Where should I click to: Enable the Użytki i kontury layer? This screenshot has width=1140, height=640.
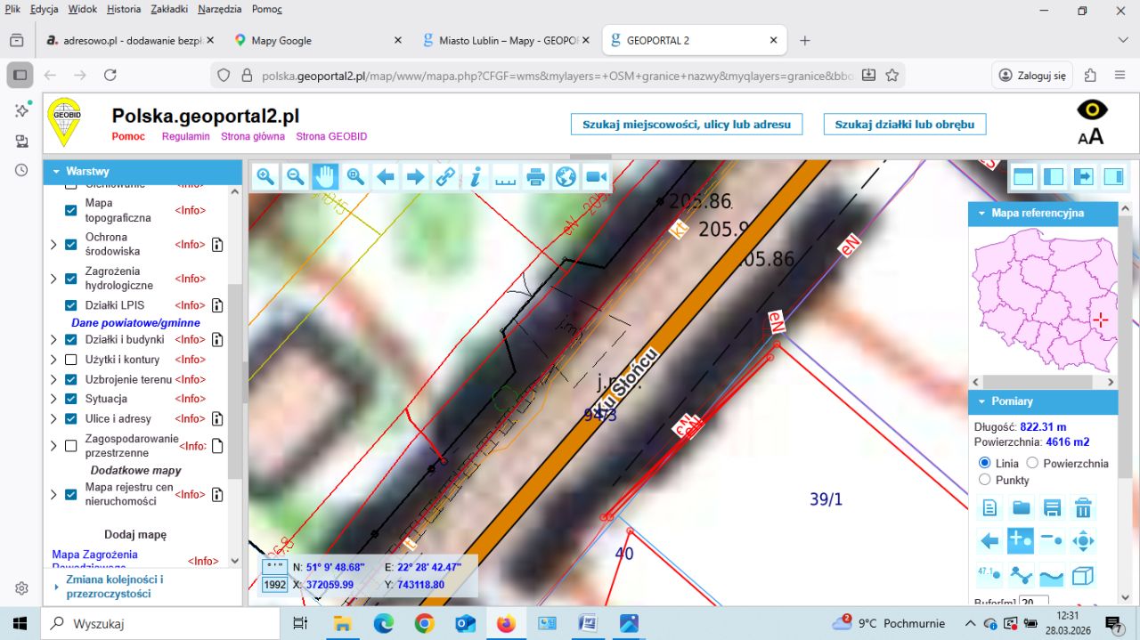coord(71,360)
